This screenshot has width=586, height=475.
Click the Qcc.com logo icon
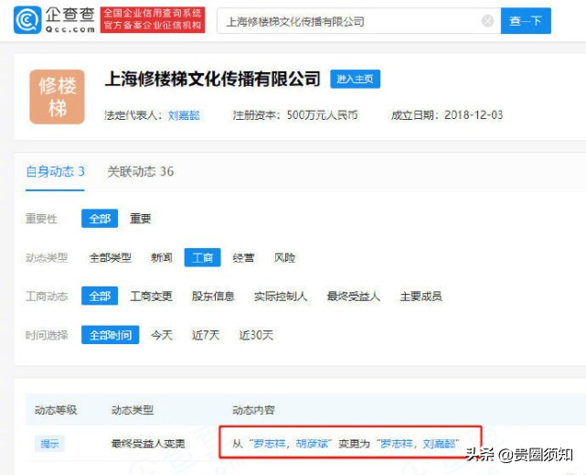(x=27, y=20)
